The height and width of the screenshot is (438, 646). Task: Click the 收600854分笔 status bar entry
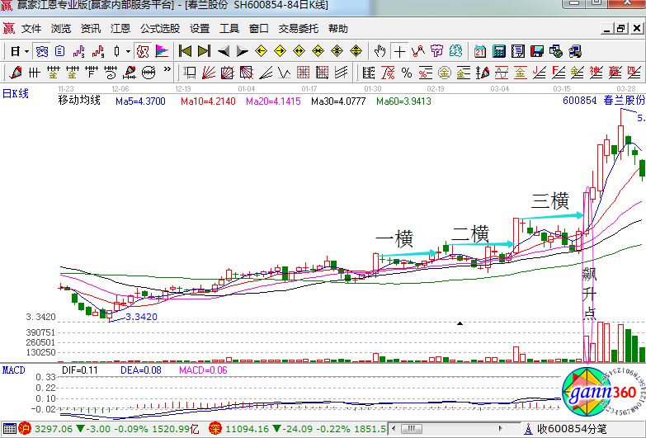point(571,429)
